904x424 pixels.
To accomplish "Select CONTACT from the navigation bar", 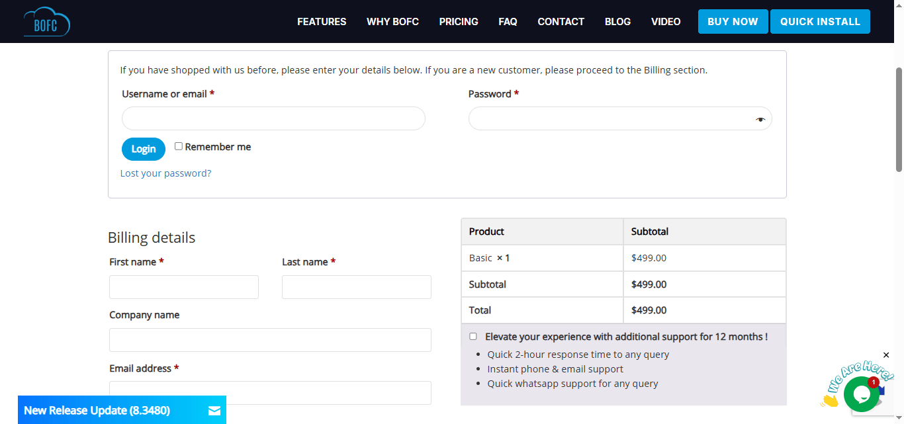I will coord(561,21).
